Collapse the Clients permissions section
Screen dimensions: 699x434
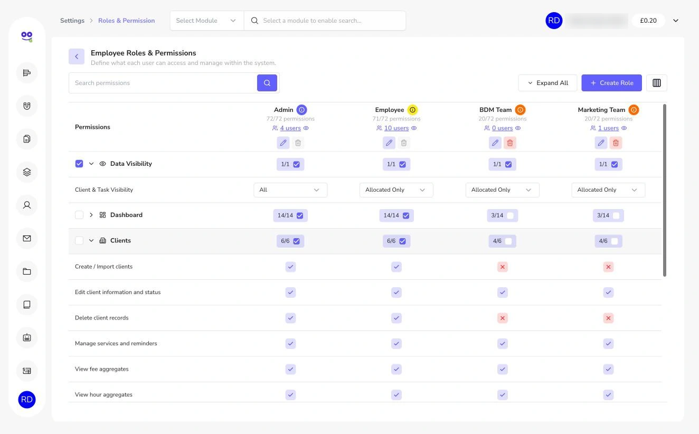[91, 240]
